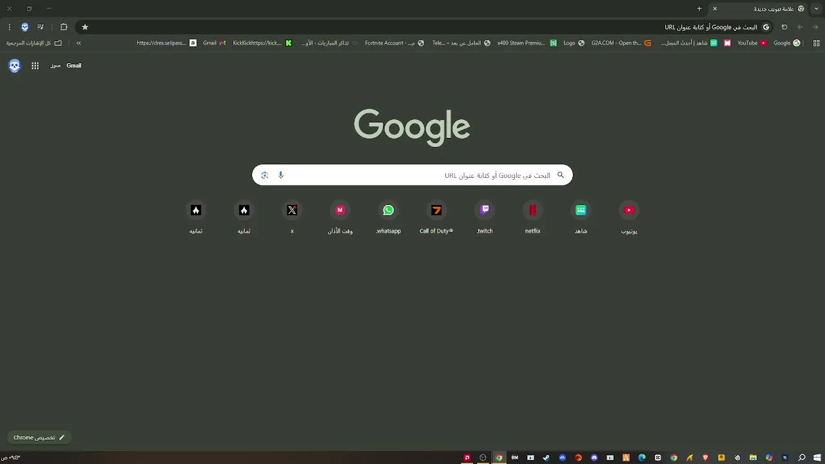
Task: Open the Apps grid in the bookmarks bar
Action: pos(817,43)
